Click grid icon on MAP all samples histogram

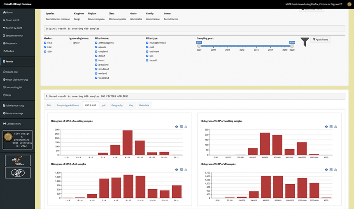(x=331, y=170)
